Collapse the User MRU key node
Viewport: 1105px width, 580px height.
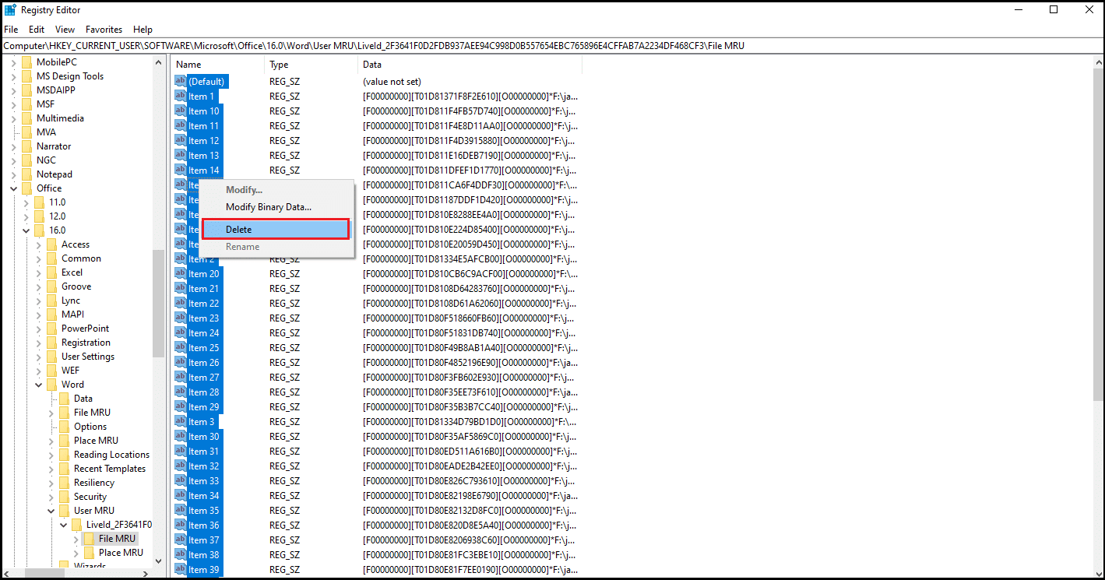(x=51, y=511)
